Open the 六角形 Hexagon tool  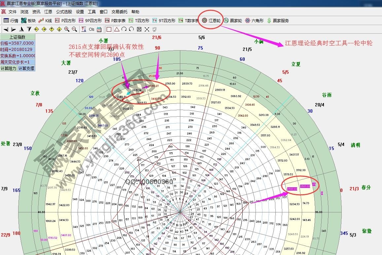(258, 20)
